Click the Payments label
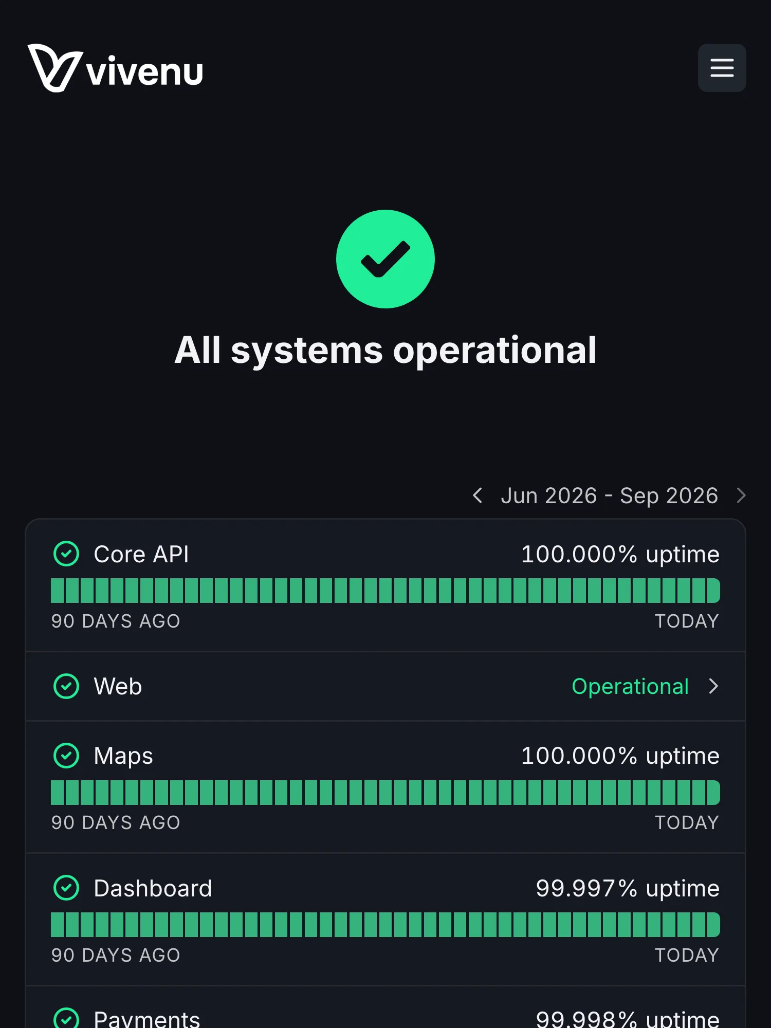 tap(147, 1019)
